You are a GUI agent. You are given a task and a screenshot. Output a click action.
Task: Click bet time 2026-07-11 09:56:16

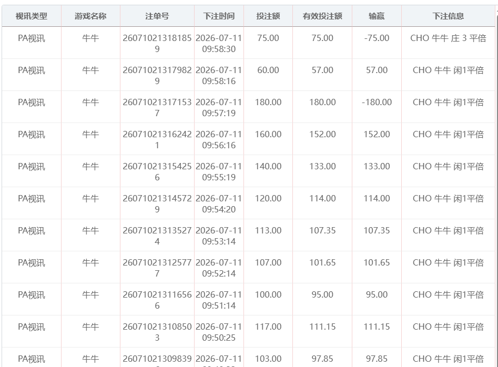[x=219, y=140]
